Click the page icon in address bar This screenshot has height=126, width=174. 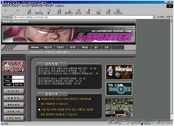coord(11,17)
